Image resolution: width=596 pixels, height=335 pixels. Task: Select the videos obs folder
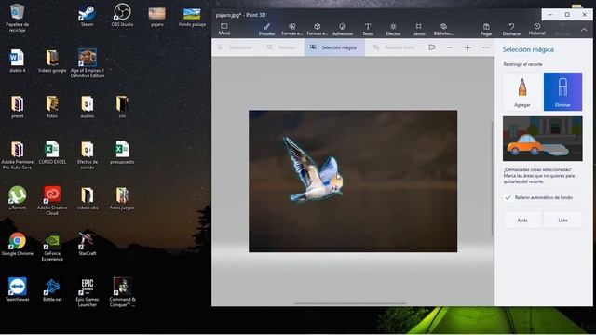(87, 198)
